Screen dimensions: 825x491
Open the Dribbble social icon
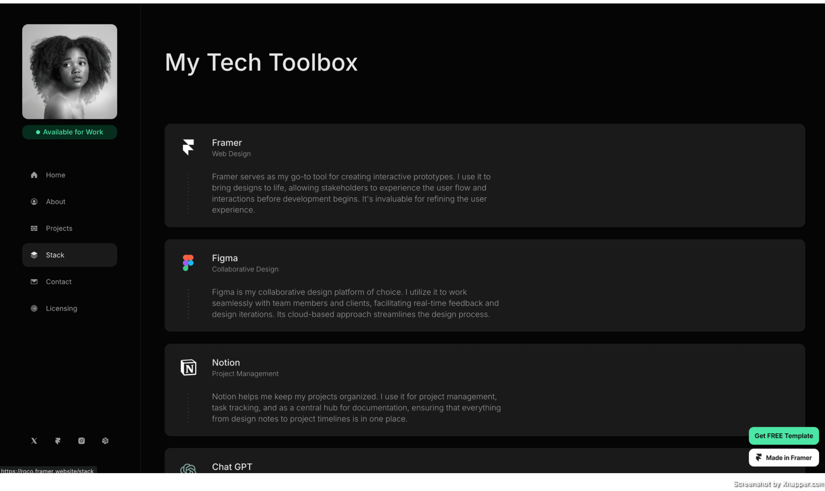pyautogui.click(x=105, y=441)
